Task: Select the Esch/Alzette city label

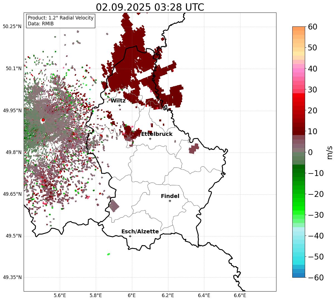Action: point(140,231)
